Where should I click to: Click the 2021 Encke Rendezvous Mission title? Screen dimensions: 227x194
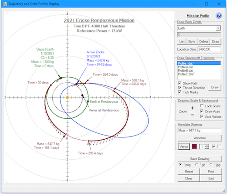tap(99, 20)
